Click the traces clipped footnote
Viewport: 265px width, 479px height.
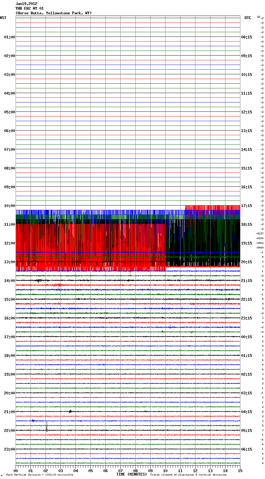click(x=188, y=475)
